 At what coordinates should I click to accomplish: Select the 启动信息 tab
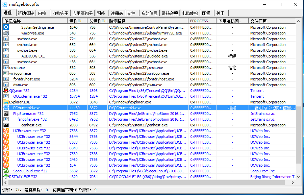coord(149,13)
